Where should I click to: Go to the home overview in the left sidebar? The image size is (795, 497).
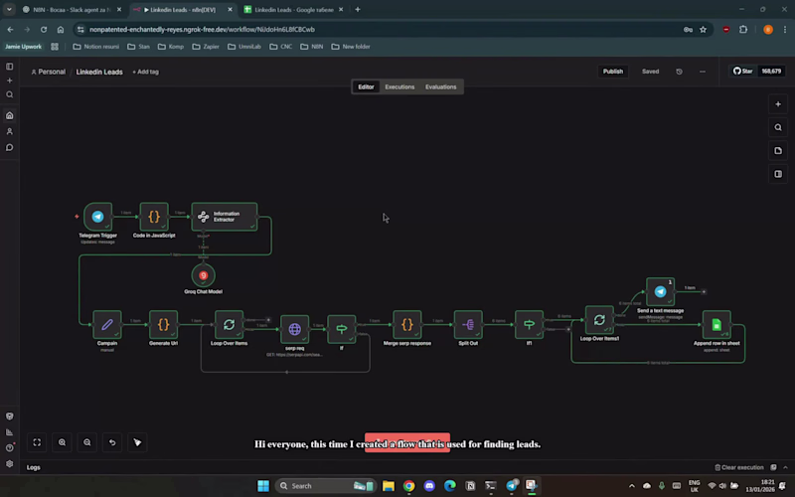(10, 115)
